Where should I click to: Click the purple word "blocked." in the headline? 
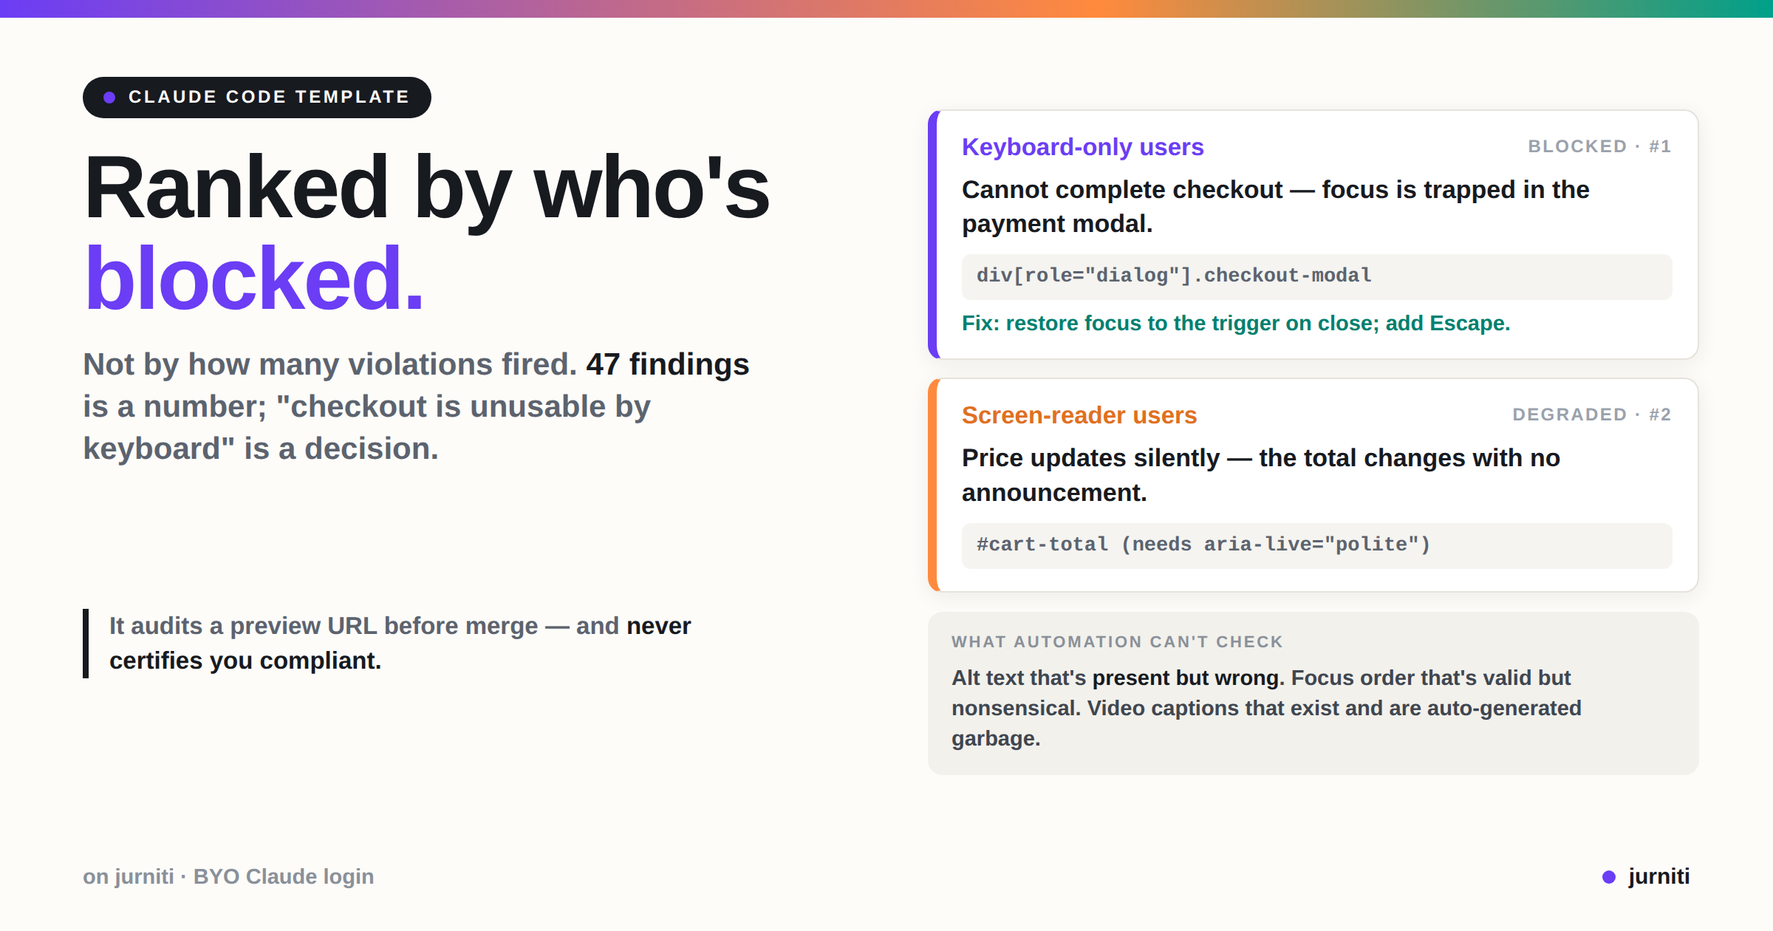point(254,279)
